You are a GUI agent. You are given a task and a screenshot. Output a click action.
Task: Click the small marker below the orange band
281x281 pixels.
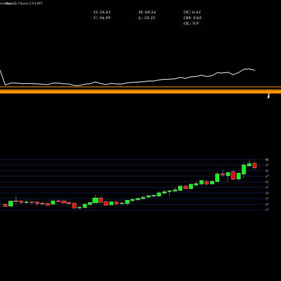coord(269,96)
